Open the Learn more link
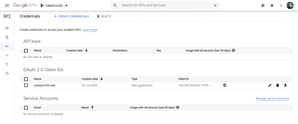 click(90, 30)
